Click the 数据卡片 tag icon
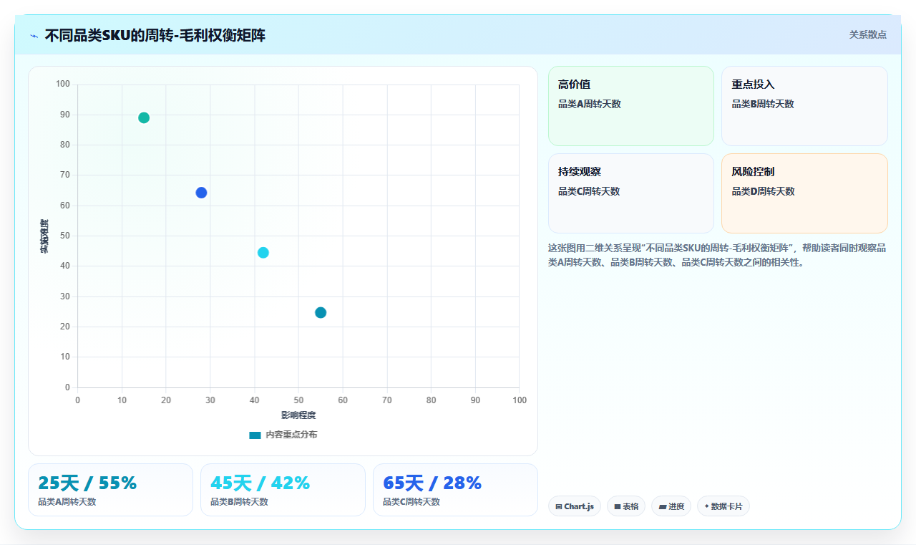This screenshot has width=916, height=545. tap(706, 506)
